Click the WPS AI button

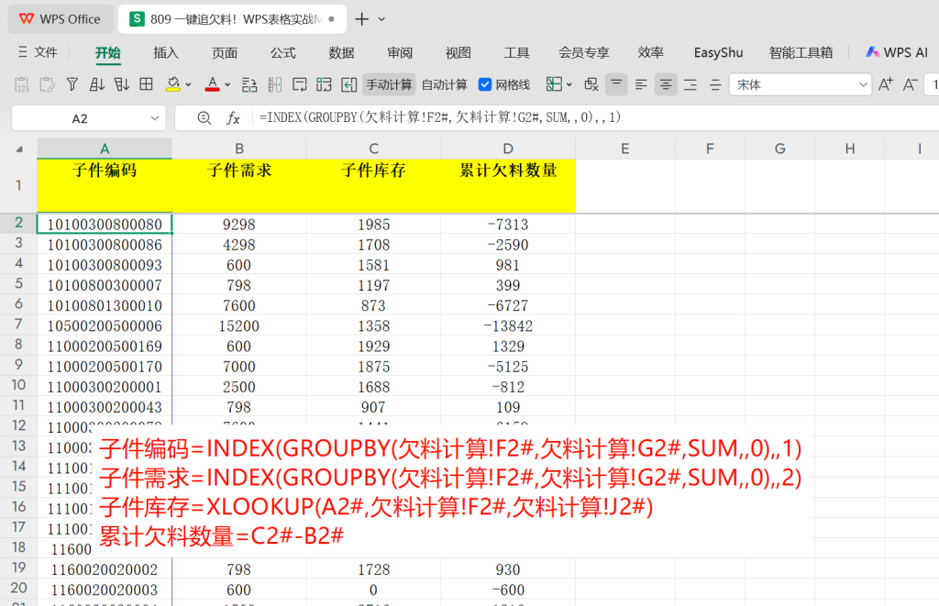(897, 52)
